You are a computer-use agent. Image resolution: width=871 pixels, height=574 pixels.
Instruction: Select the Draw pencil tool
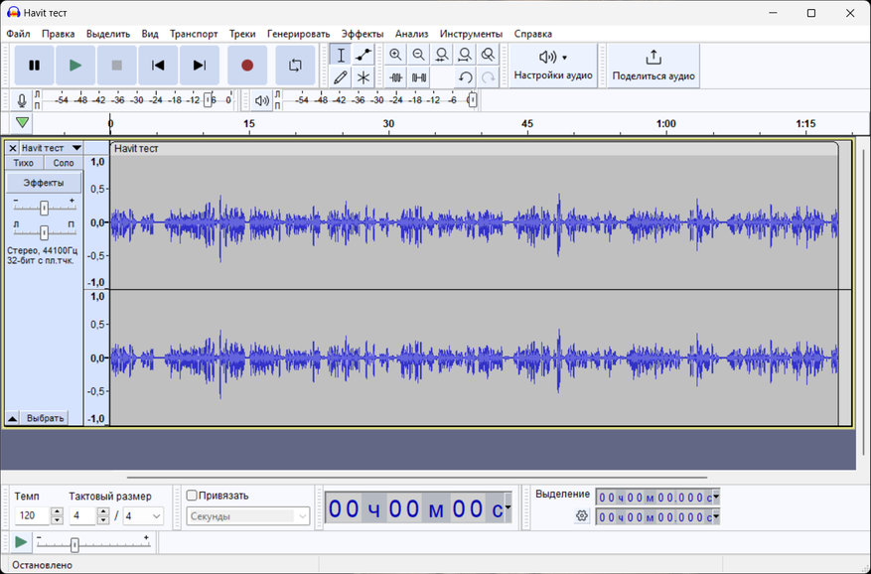pyautogui.click(x=341, y=77)
